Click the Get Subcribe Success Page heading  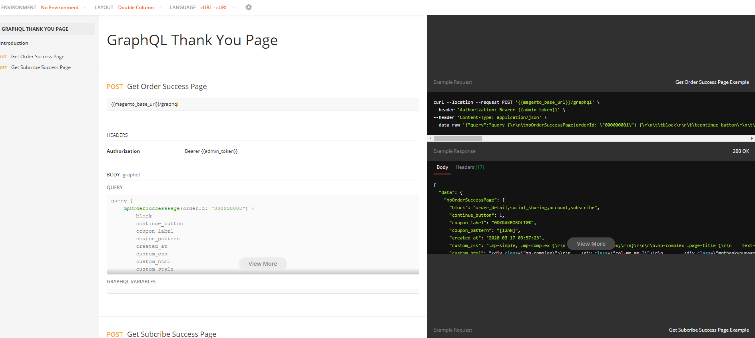(171, 334)
